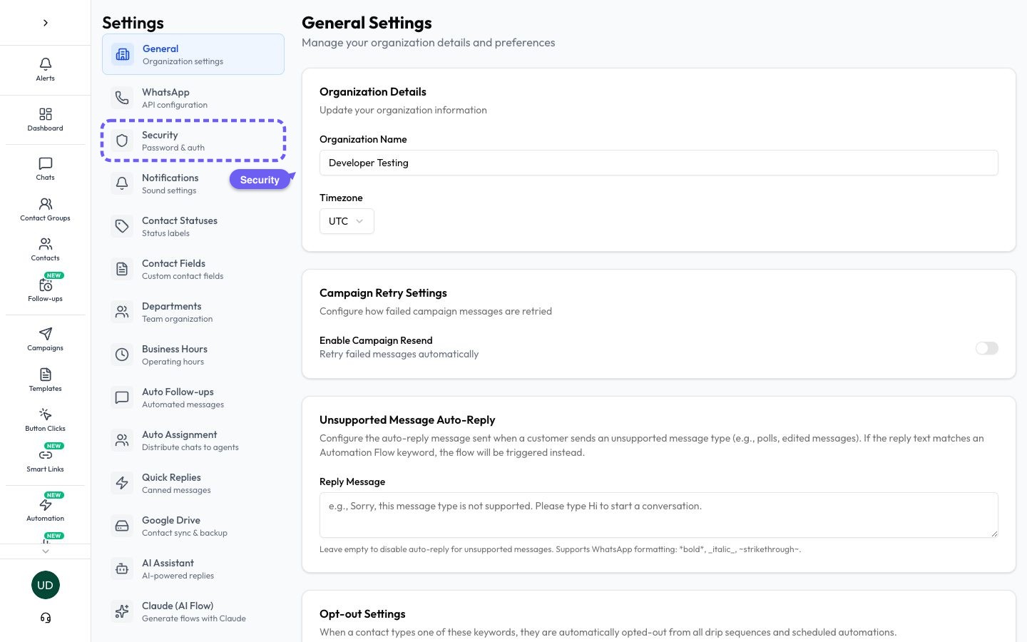Click the 'Opt-out Settings' heading
The width and height of the screenshot is (1027, 642).
(x=362, y=614)
